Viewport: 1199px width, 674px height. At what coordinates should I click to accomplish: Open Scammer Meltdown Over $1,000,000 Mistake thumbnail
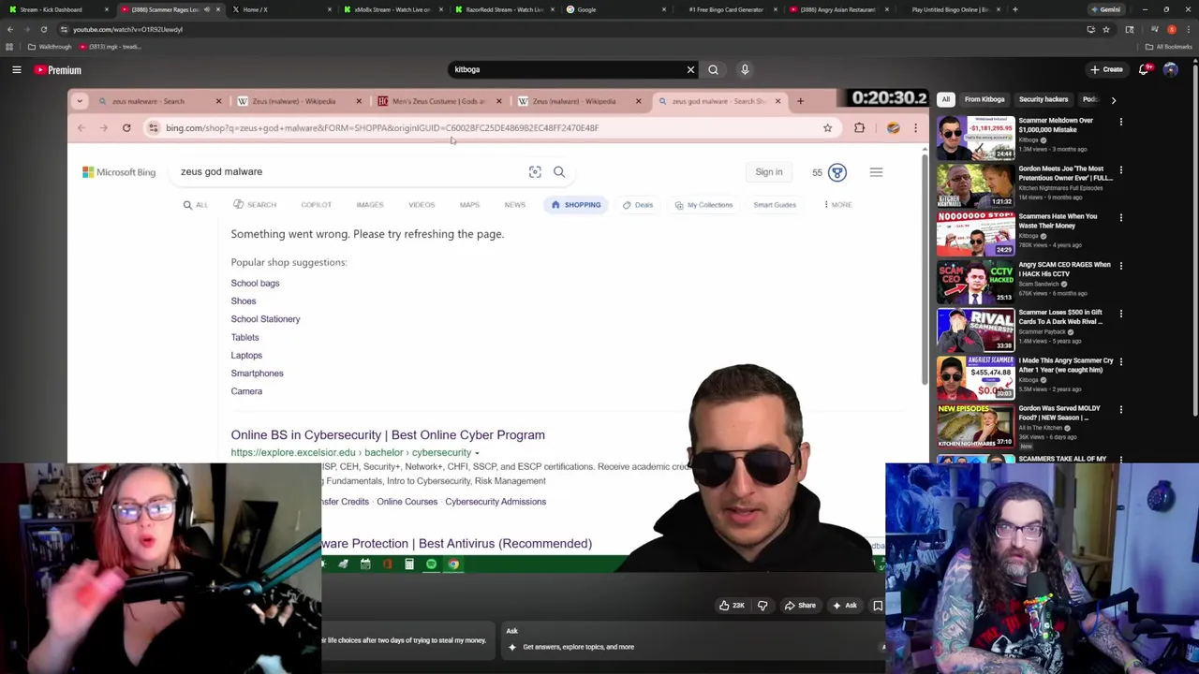[975, 138]
